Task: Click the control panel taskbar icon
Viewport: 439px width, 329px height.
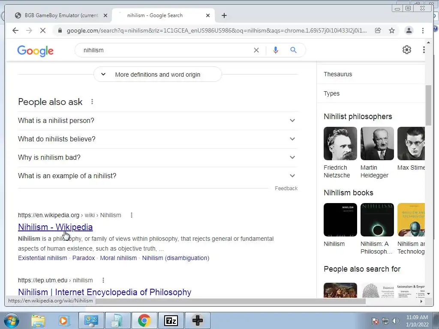Action: [91, 320]
